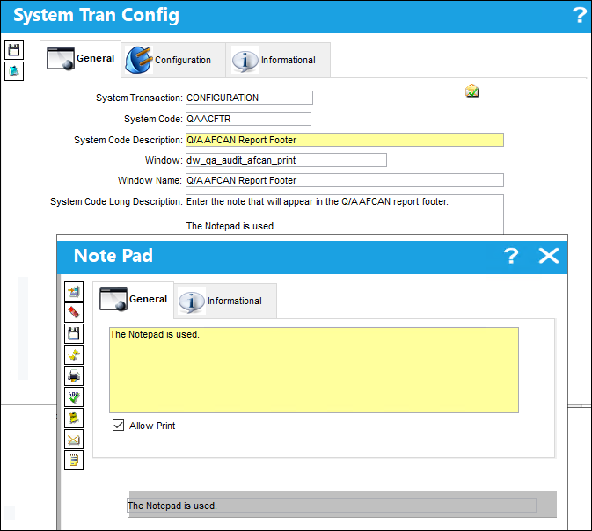Click the save floppy icon in System Tran Config
This screenshot has height=531, width=592.
click(x=14, y=50)
